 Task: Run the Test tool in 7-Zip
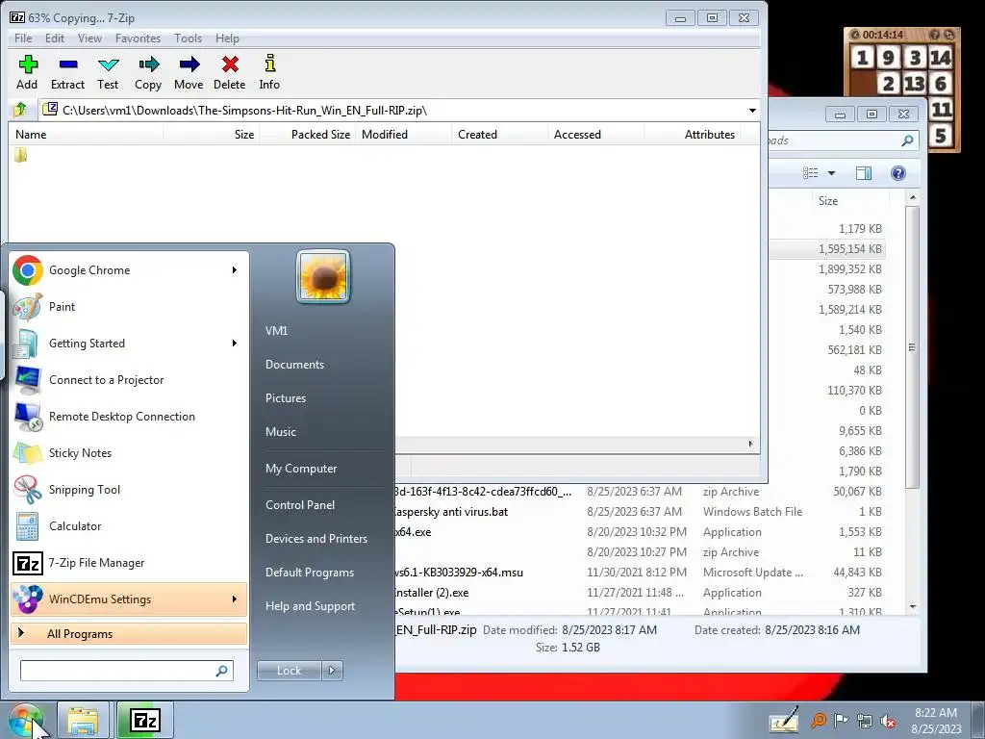108,72
